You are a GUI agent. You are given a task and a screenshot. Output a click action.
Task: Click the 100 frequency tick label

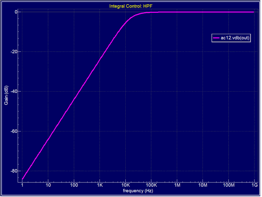[74, 185]
